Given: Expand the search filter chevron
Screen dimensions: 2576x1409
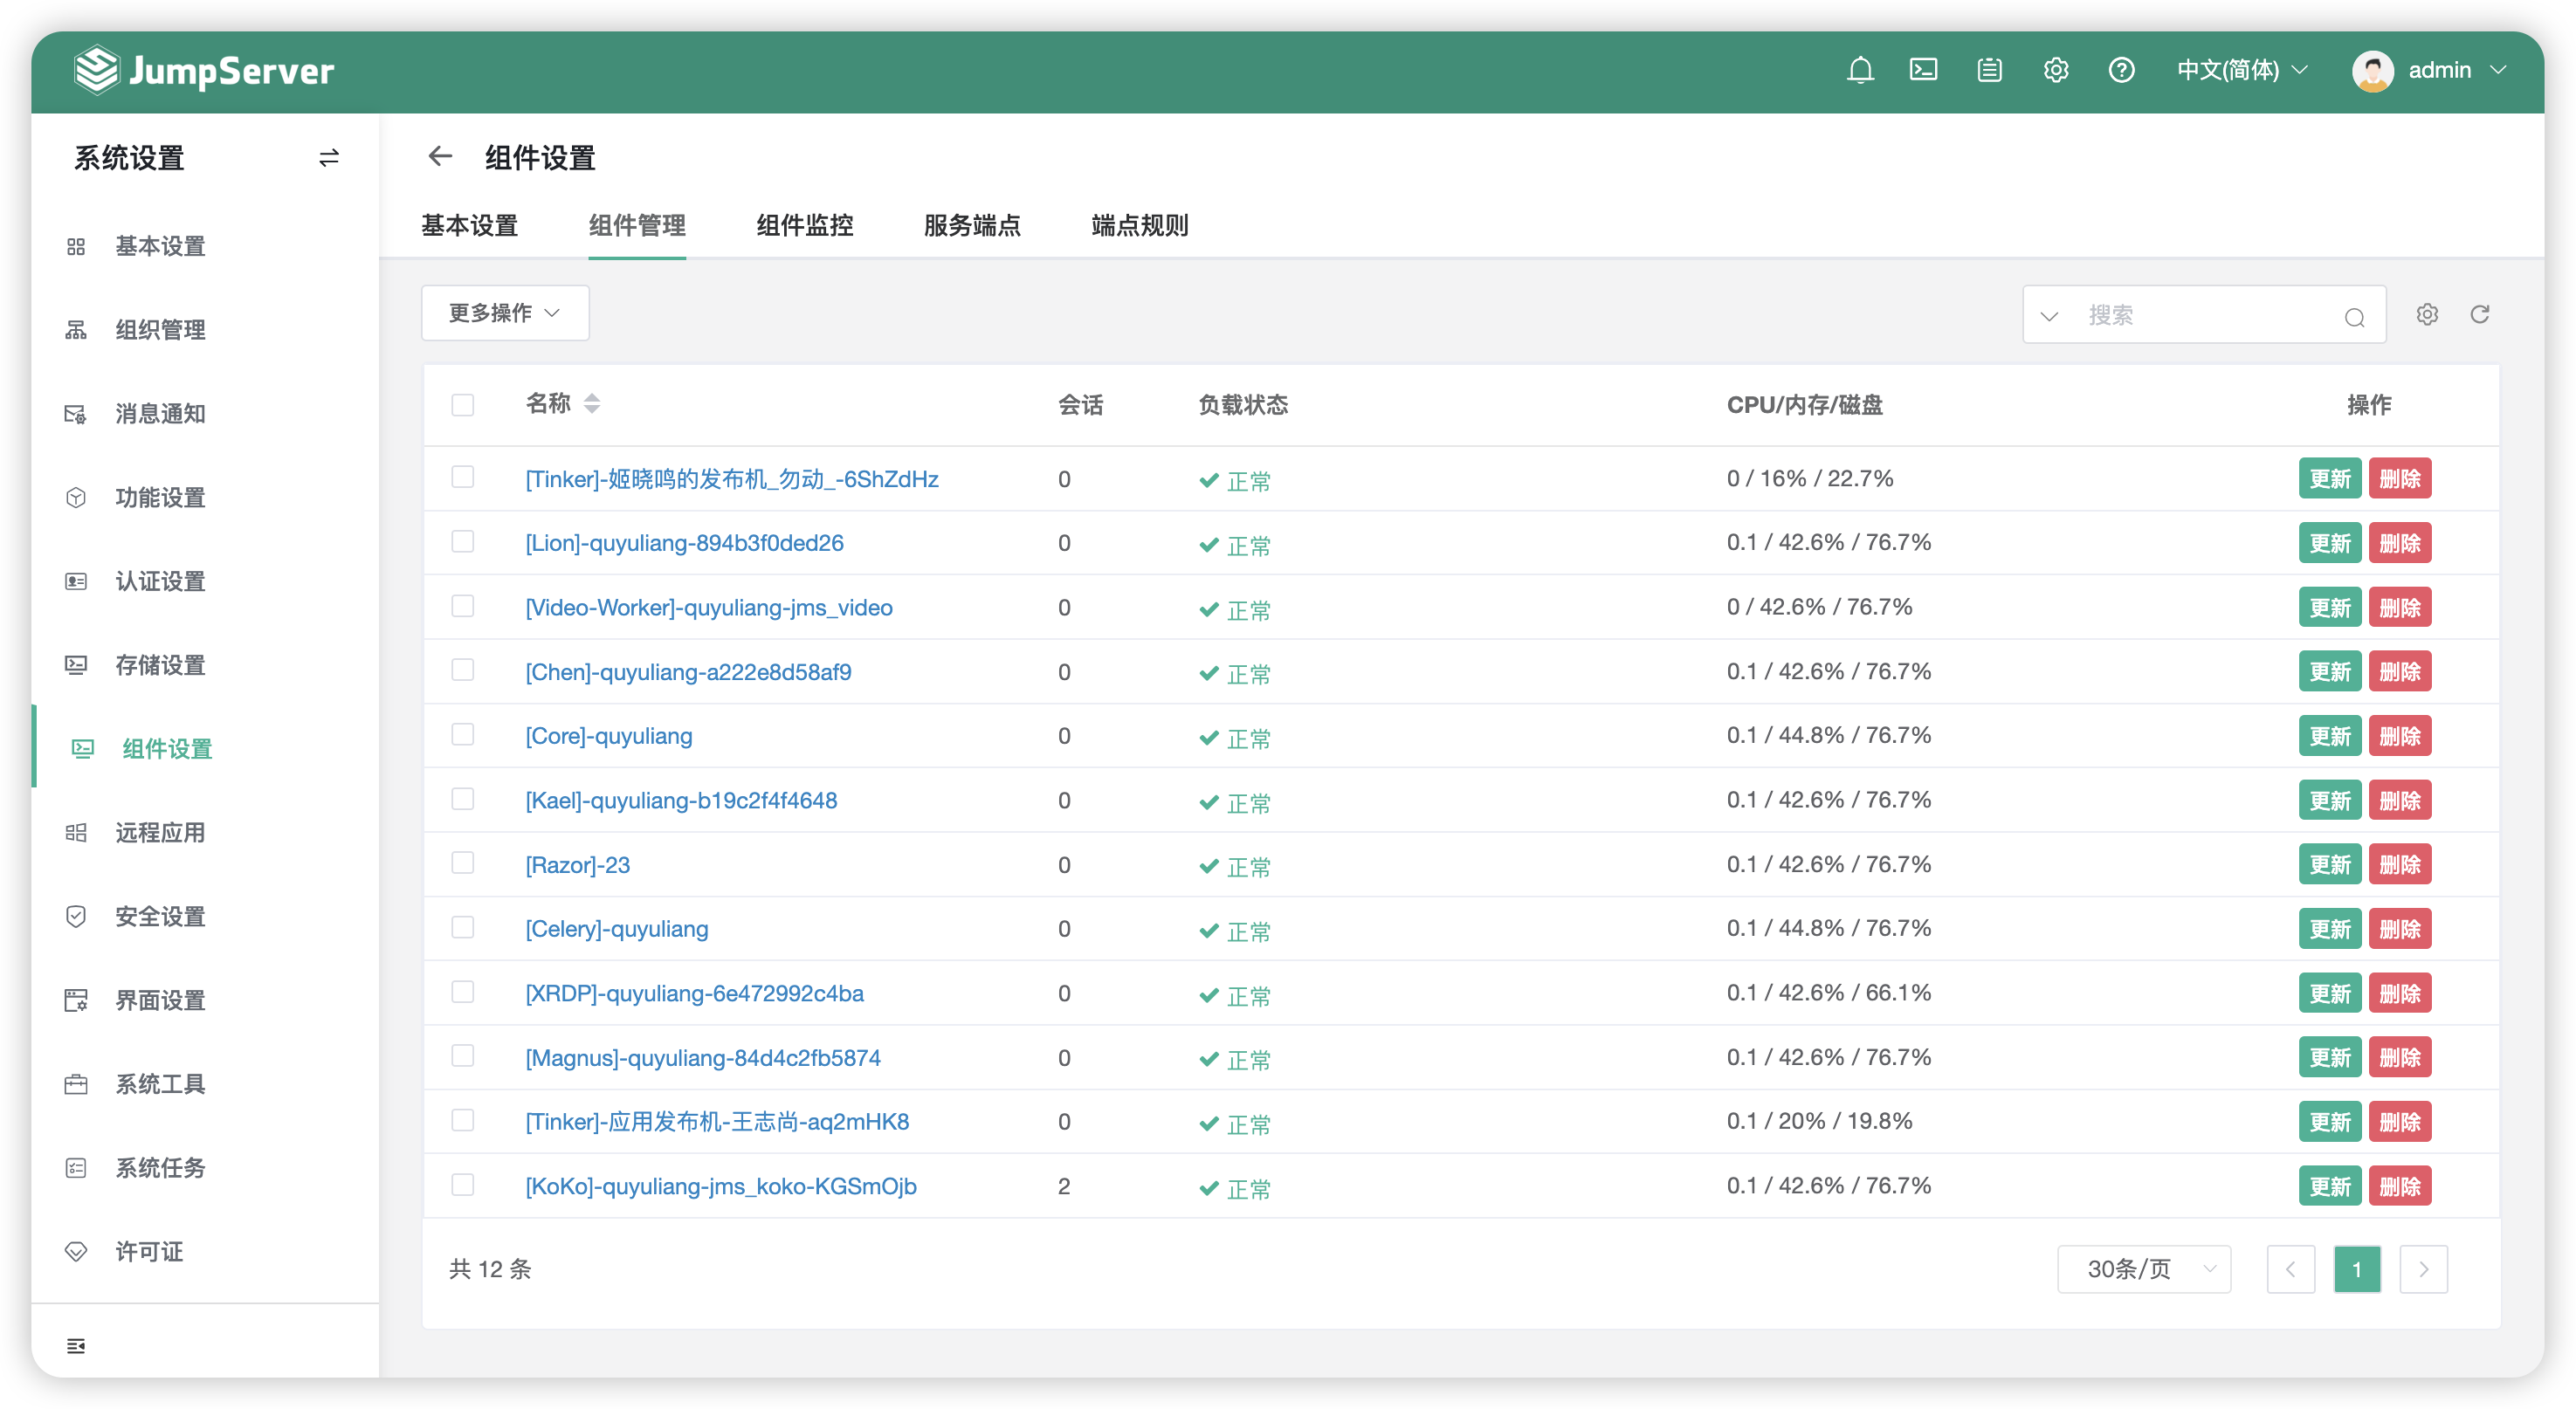Looking at the screenshot, I should (x=2049, y=316).
